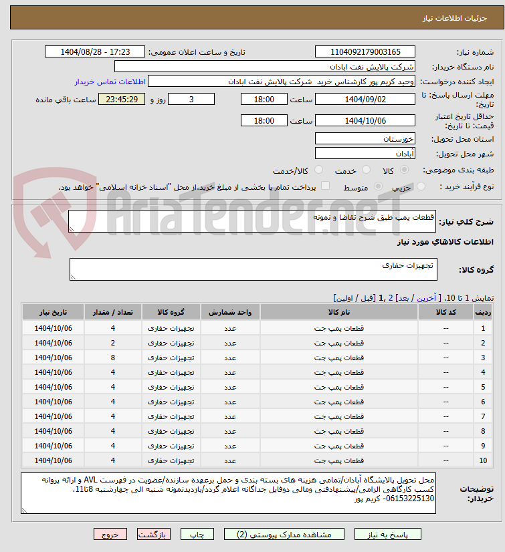This screenshot has height=552, width=505.
Task: Select the کالا radio button
Action: (x=404, y=170)
